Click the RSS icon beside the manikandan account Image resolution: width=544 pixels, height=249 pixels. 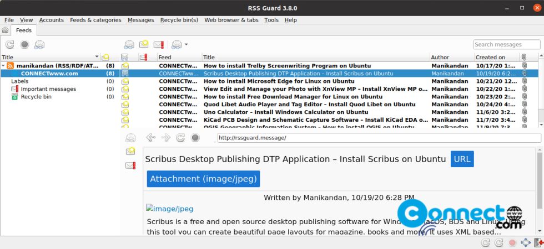tap(10, 66)
